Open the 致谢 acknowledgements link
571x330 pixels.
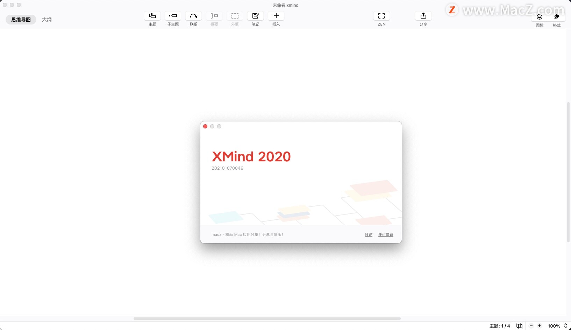pyautogui.click(x=369, y=234)
